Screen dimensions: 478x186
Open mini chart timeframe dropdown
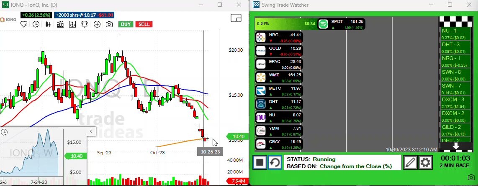click(4, 132)
